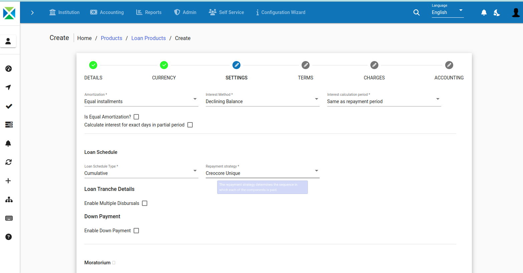Go to the TERMS step
The image size is (523, 273).
(305, 65)
